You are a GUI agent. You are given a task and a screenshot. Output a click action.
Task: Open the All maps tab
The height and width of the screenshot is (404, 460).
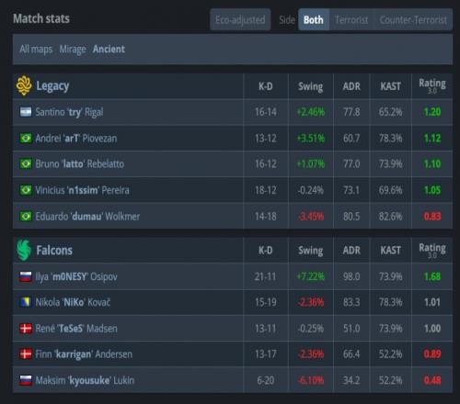(36, 49)
